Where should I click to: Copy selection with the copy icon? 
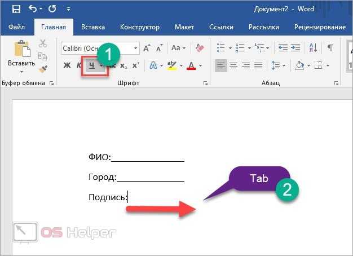tap(43, 56)
